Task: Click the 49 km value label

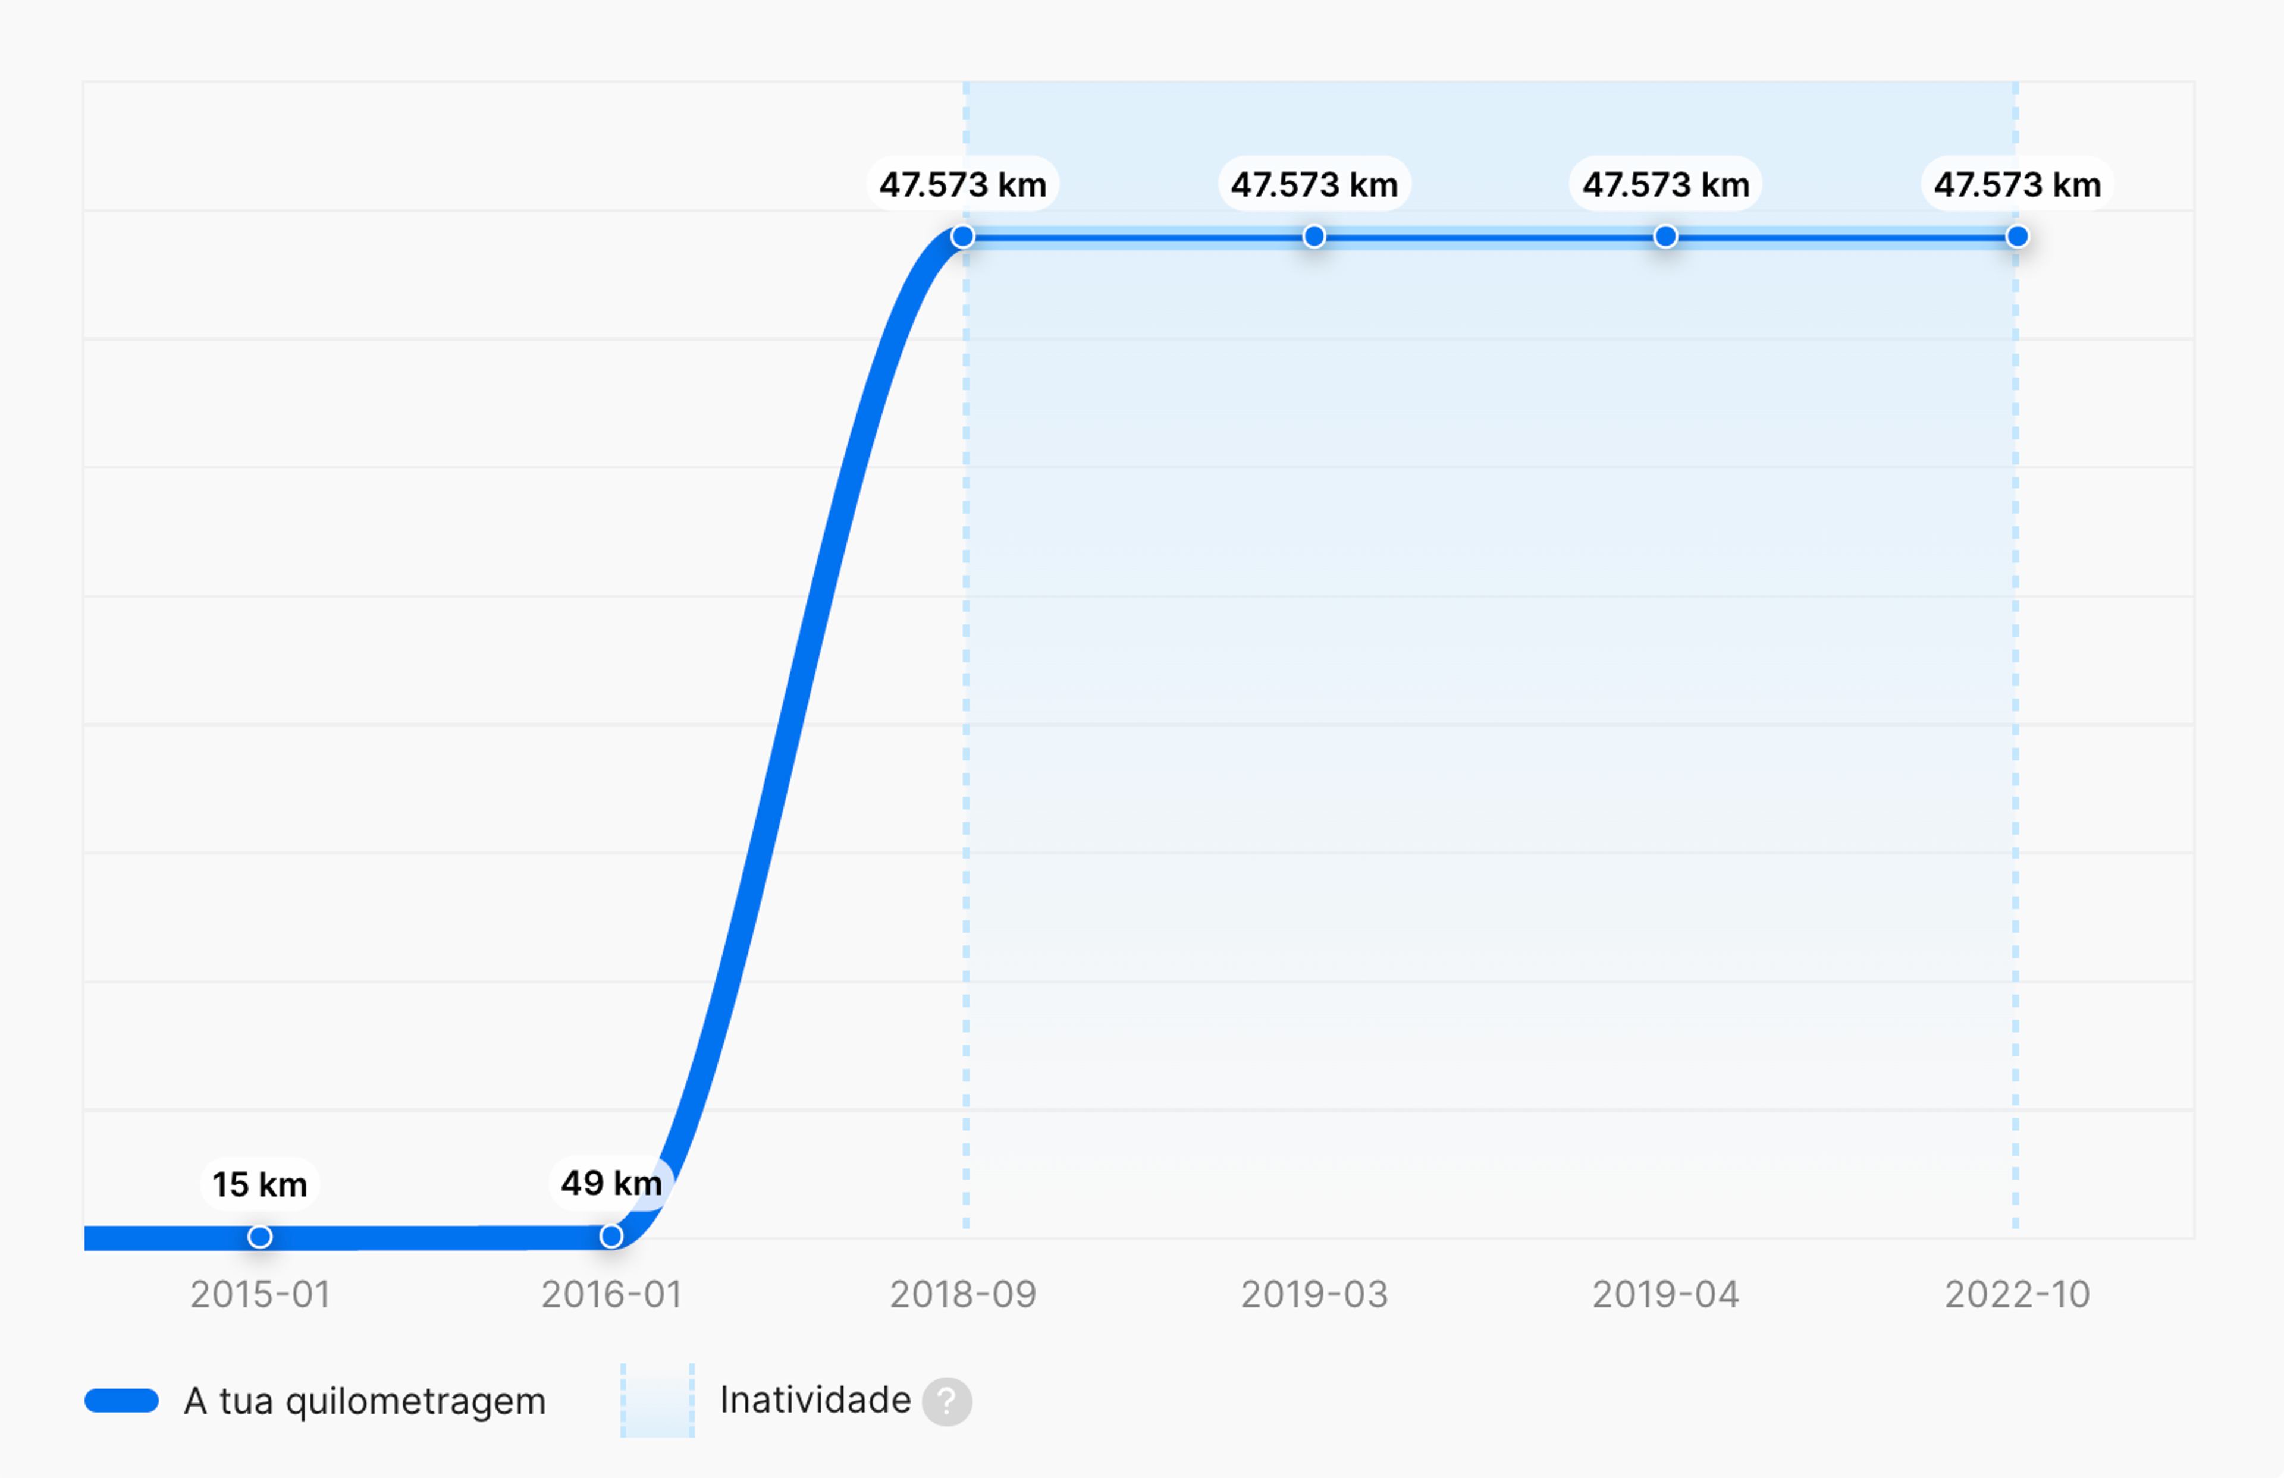Action: (x=611, y=1184)
